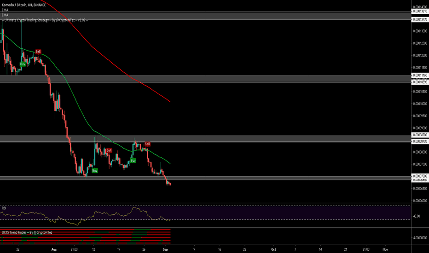The height and width of the screenshot is (253, 429).
Task: Click the 21:00 label just before Nov
Action: pos(365,249)
